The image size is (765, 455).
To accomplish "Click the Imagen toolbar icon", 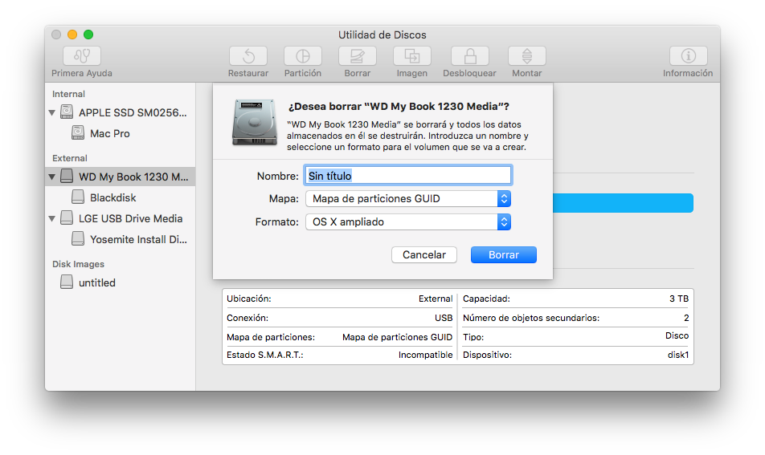I will [412, 56].
